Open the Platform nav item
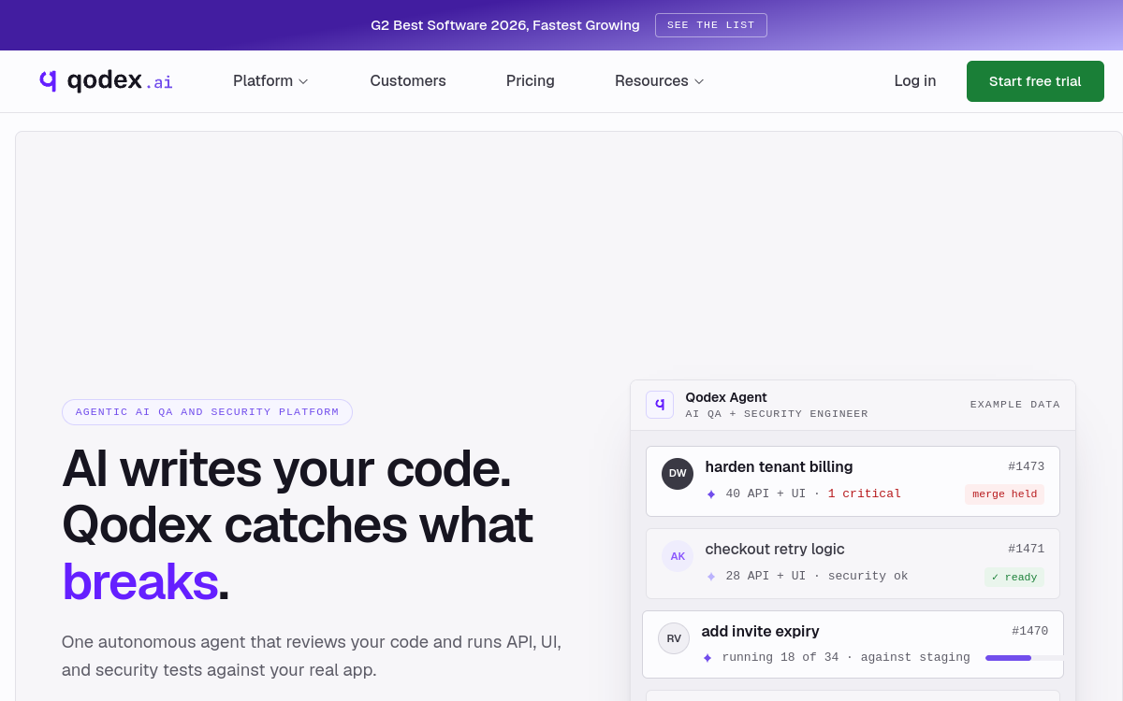The height and width of the screenshot is (701, 1123). [270, 81]
